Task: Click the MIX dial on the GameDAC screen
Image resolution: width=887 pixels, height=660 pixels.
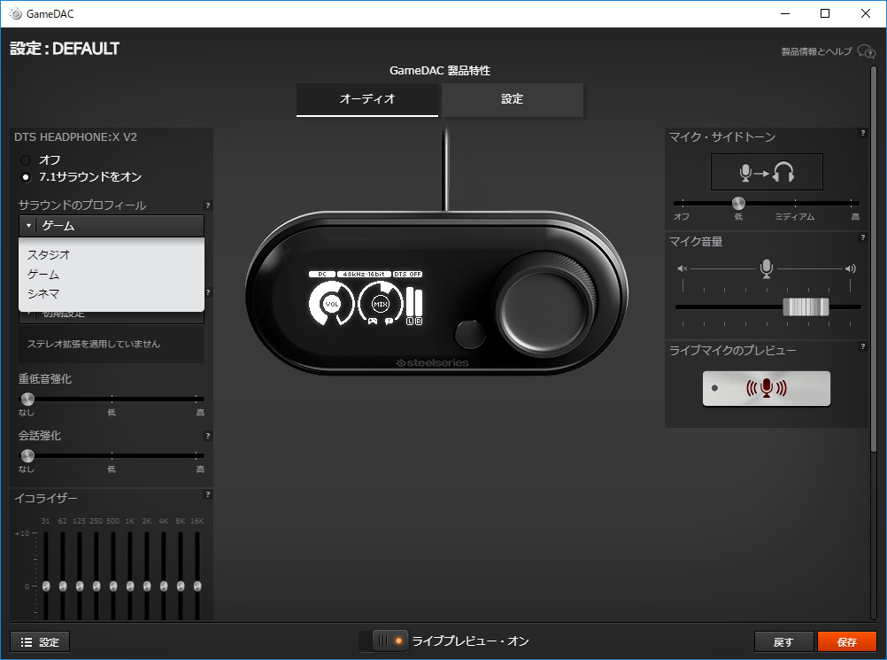Action: (381, 304)
